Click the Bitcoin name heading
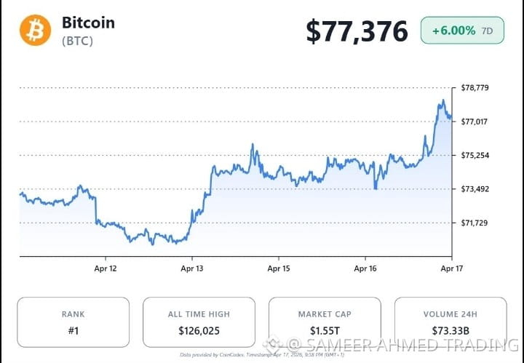Viewport: 524px width, 363px height. pos(88,23)
